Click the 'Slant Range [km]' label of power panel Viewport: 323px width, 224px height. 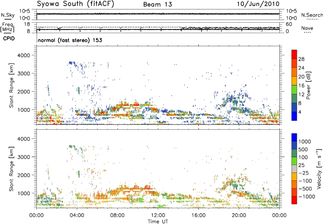coord(11,85)
